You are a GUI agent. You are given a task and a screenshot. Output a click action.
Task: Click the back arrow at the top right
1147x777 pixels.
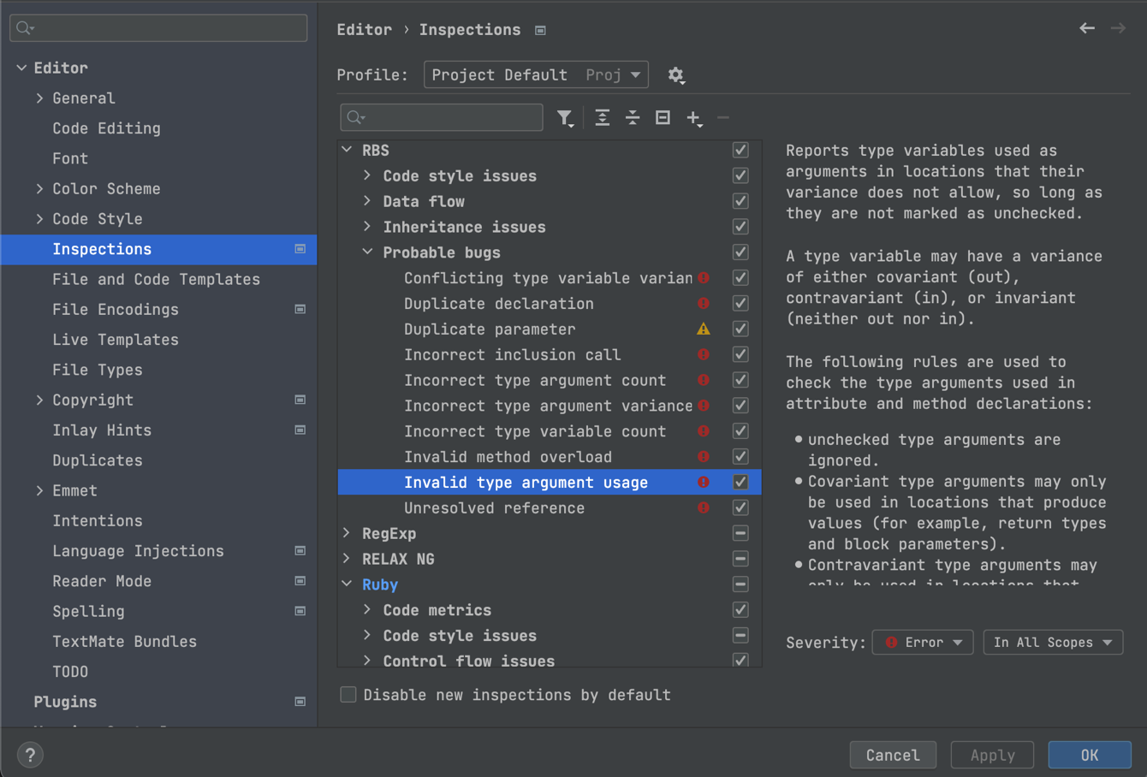click(1087, 28)
